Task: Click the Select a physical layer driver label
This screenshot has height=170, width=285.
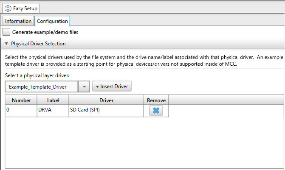Action: tap(37, 75)
